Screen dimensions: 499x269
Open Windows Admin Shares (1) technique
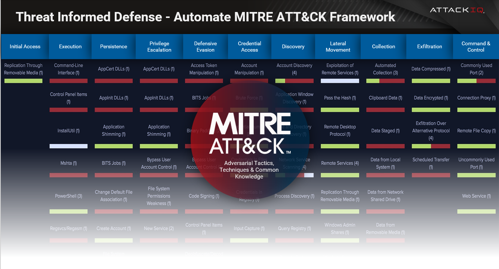pyautogui.click(x=340, y=228)
